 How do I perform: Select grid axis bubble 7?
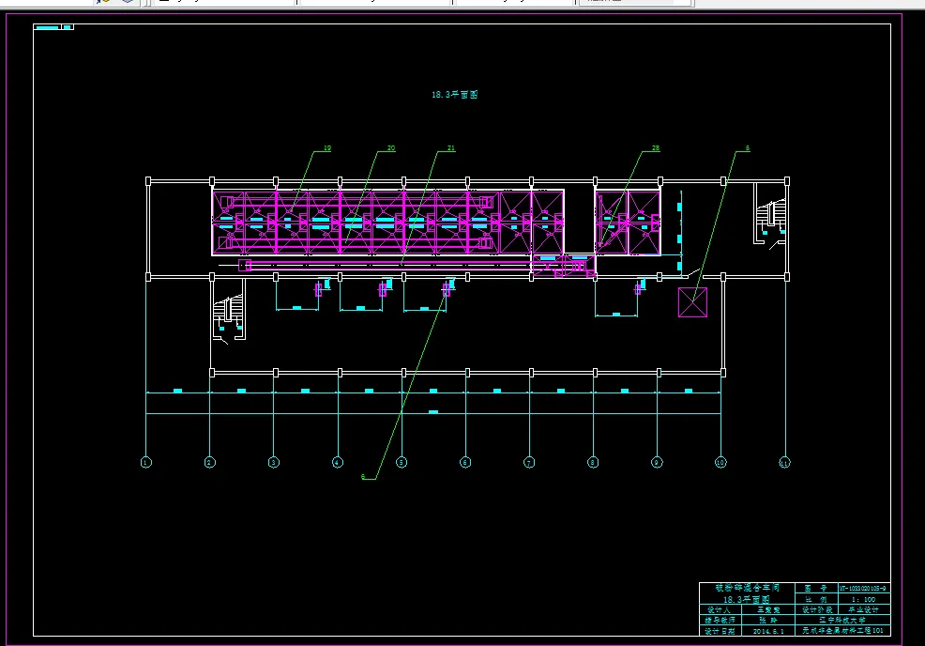click(529, 462)
